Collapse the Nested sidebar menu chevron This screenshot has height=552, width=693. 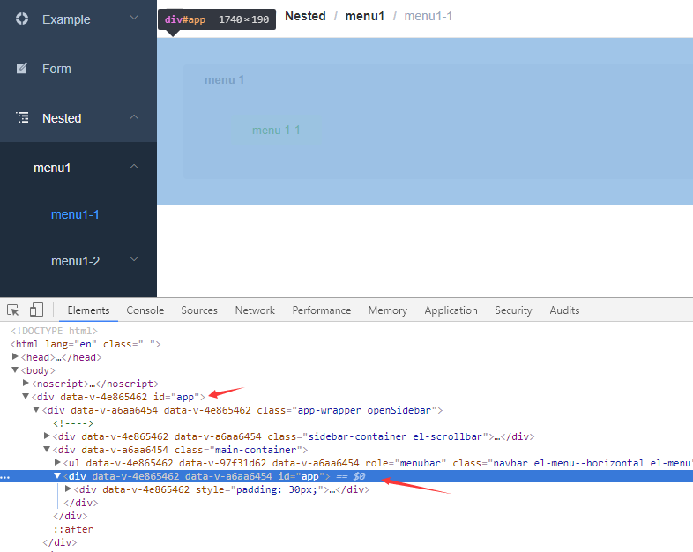click(134, 117)
